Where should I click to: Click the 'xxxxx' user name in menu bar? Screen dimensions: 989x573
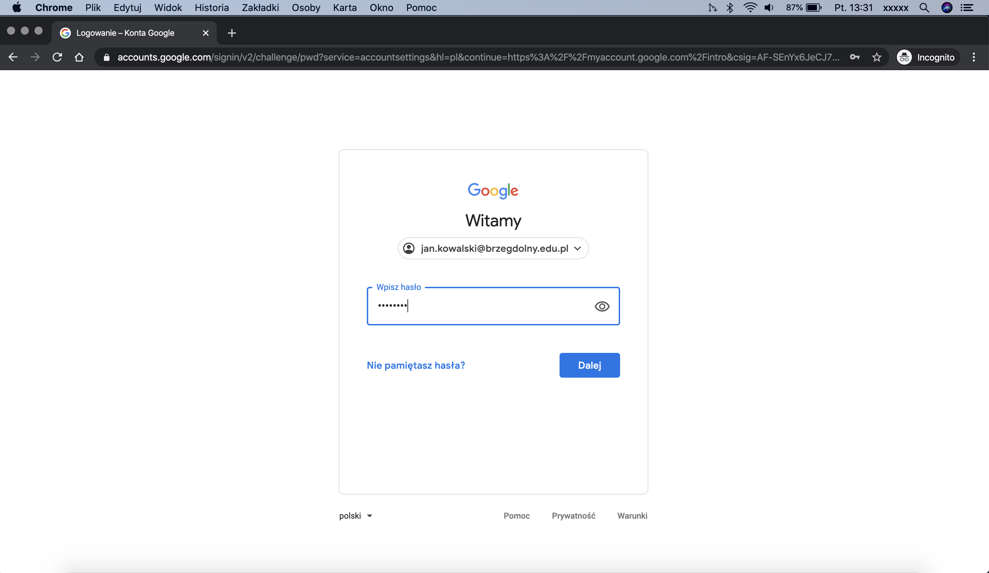(896, 8)
